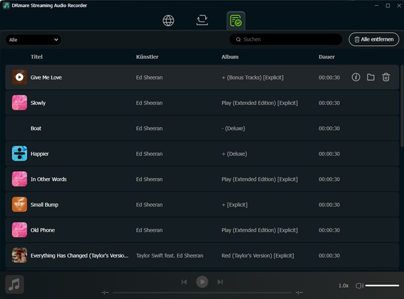Click the DRmare app logo icon
404x299 pixels.
[6, 6]
